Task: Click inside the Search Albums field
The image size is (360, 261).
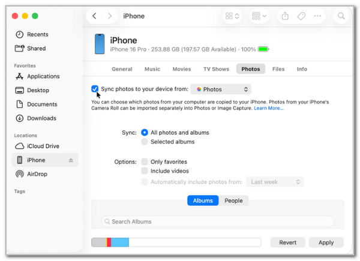Action: tap(218, 221)
